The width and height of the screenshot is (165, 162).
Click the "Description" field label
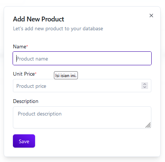coord(25,101)
